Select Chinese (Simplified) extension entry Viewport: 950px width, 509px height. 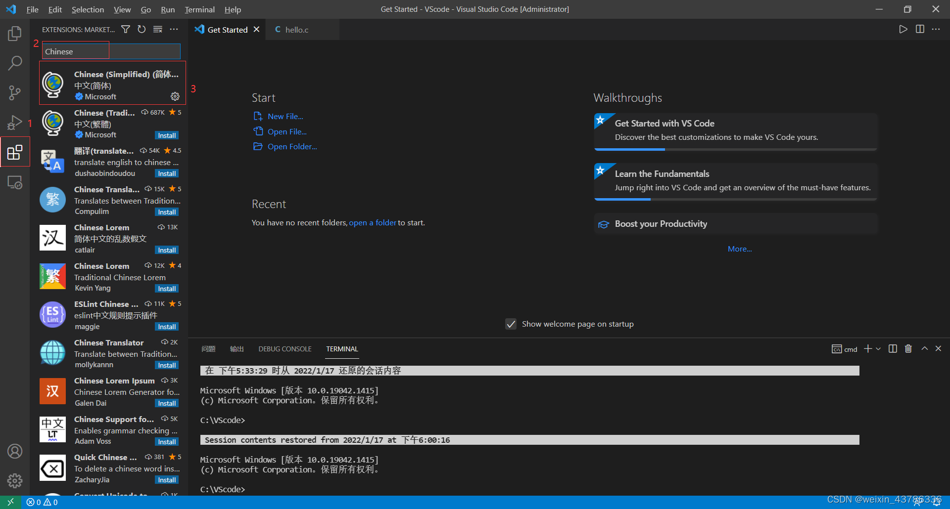coord(113,83)
